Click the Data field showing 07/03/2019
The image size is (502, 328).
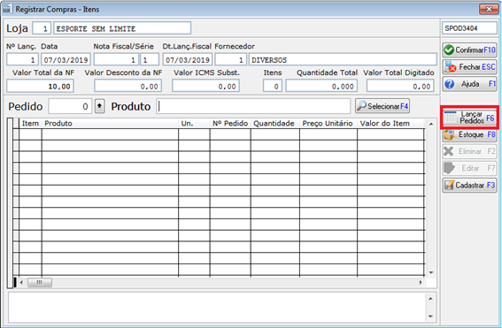[x=66, y=60]
